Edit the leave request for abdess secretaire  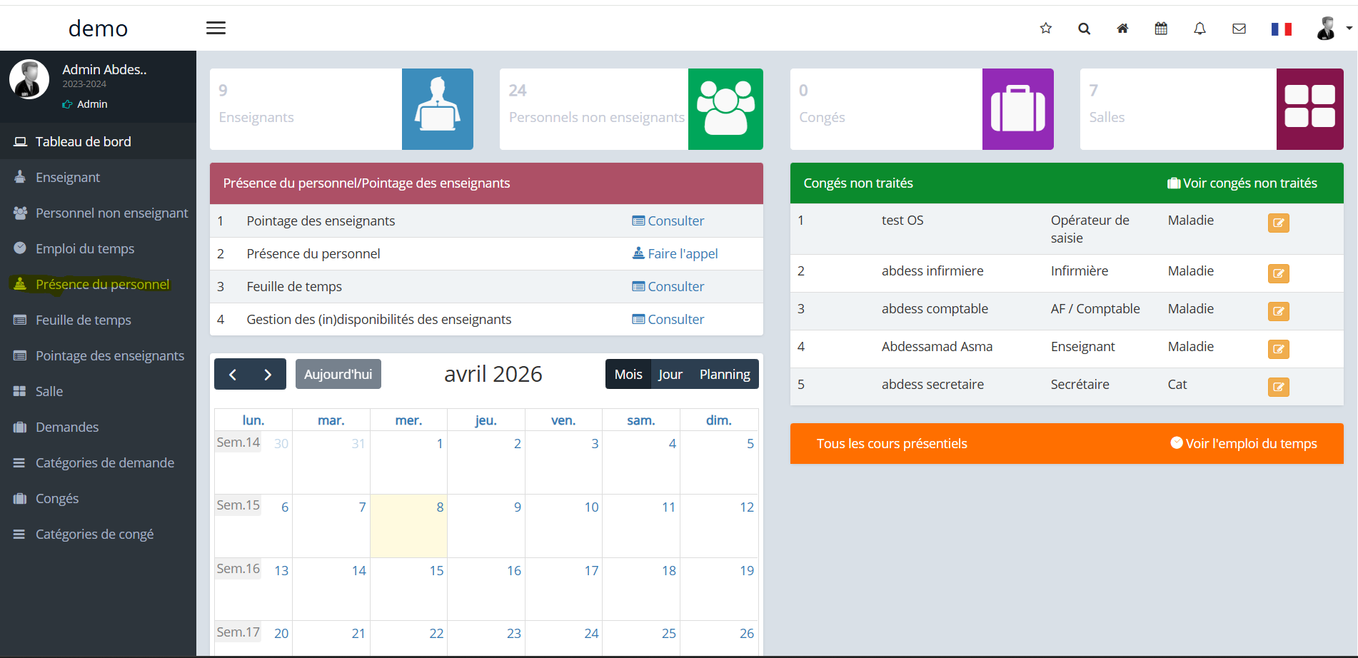click(1278, 387)
